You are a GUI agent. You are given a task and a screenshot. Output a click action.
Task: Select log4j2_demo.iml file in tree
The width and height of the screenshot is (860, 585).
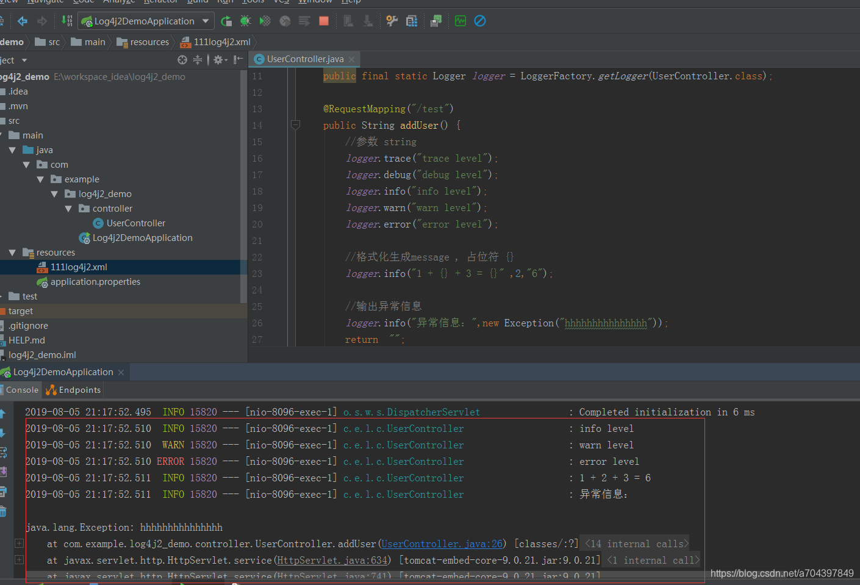tap(38, 355)
